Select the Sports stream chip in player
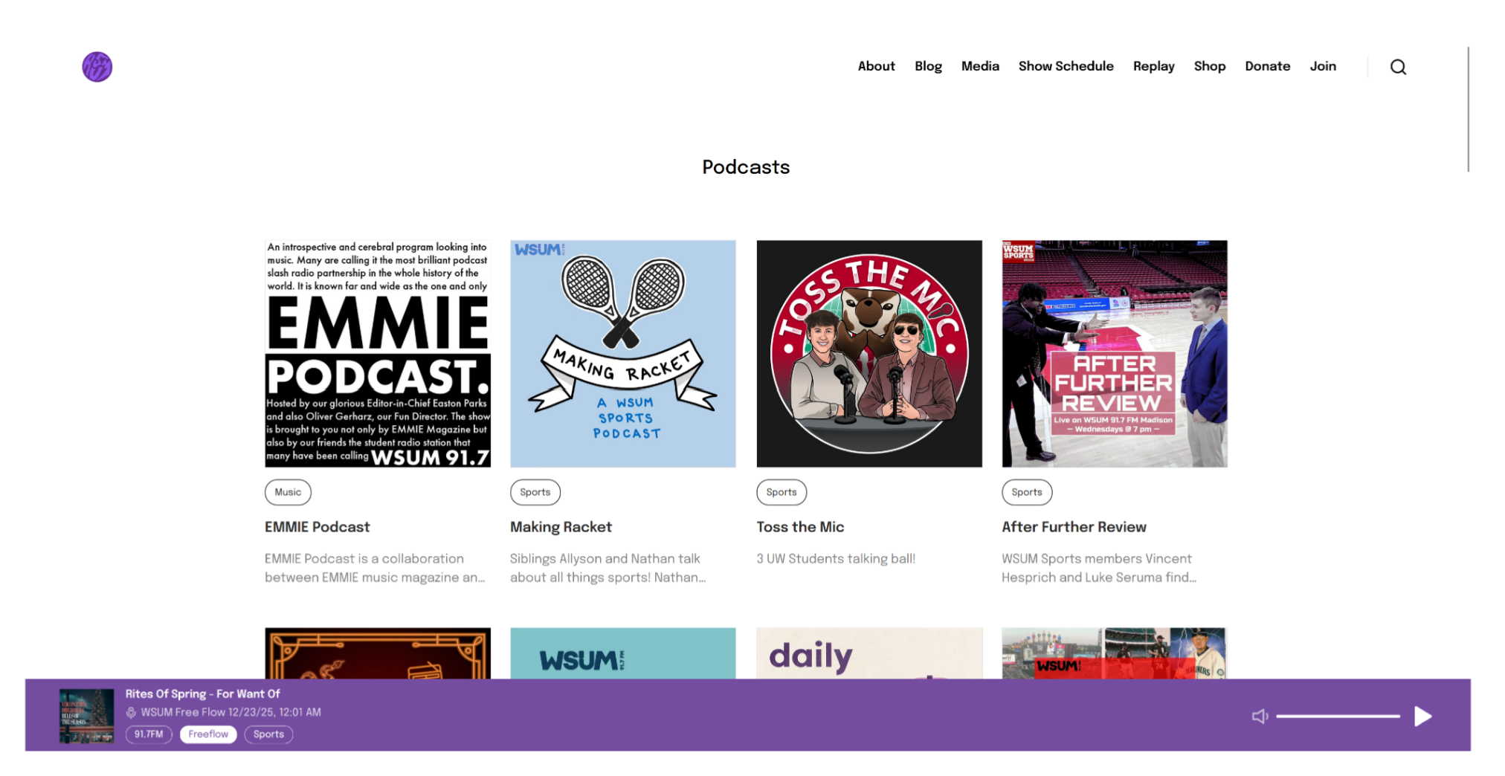This screenshot has width=1505, height=776. coord(268,734)
